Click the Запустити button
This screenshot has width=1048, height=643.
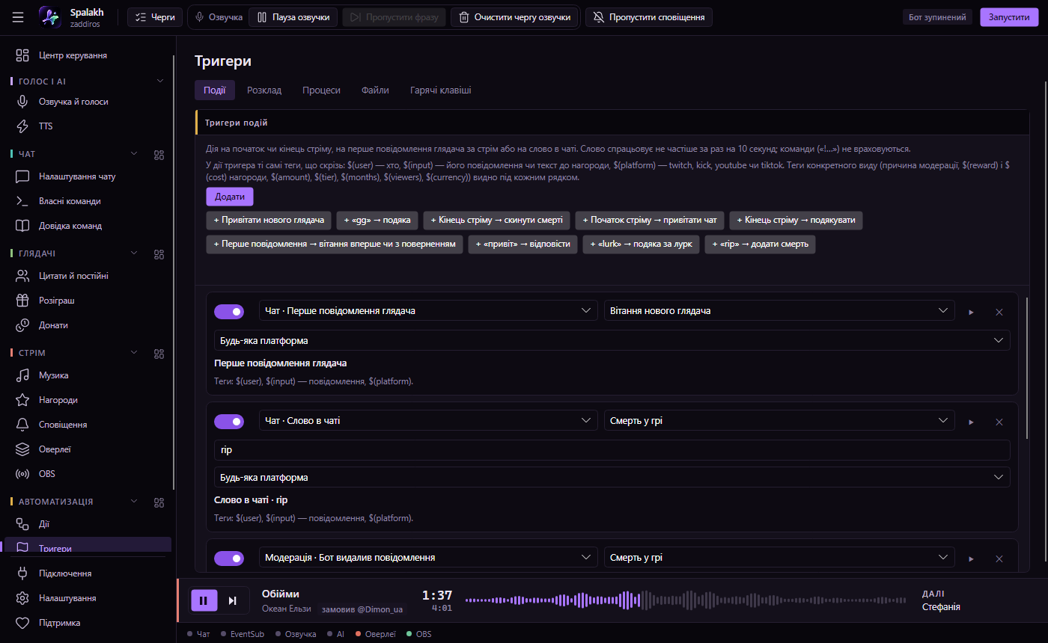pos(1009,17)
